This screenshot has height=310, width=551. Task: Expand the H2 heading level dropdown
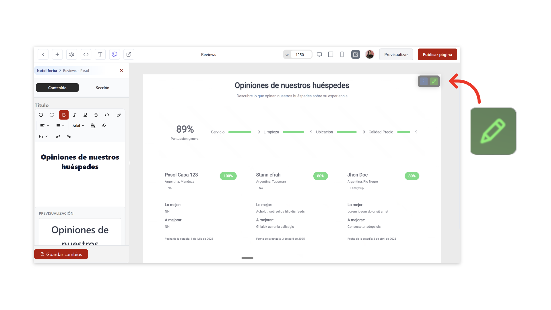pos(43,136)
